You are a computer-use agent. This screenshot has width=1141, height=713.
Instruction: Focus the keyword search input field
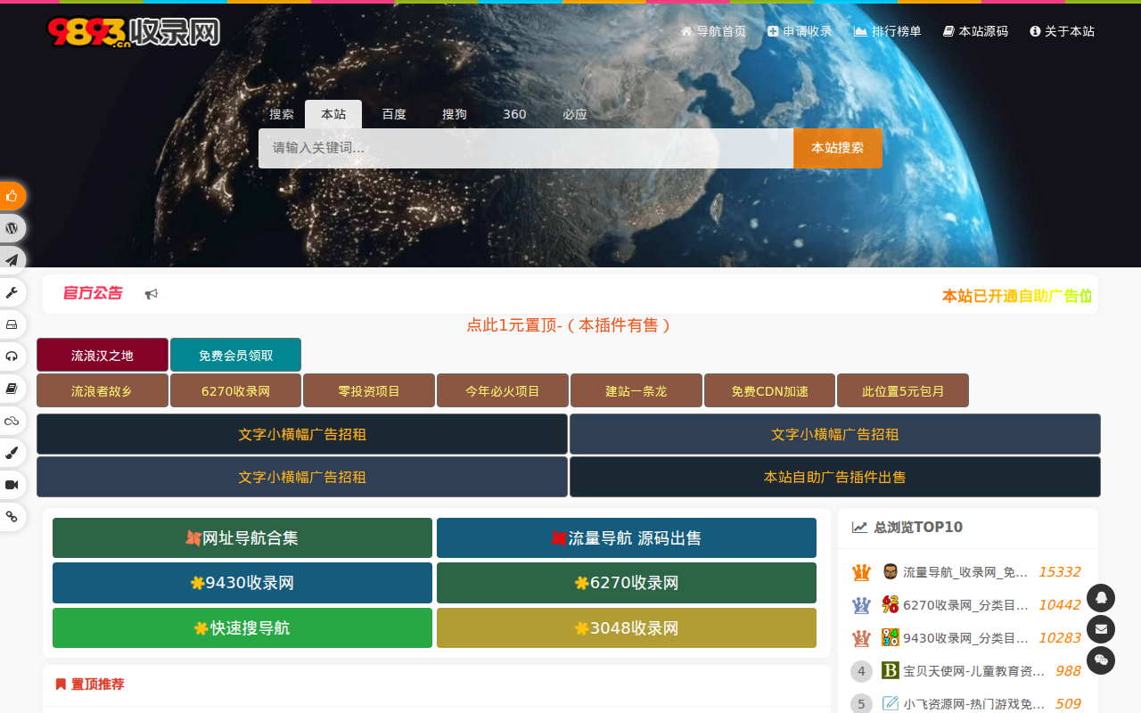click(x=526, y=148)
